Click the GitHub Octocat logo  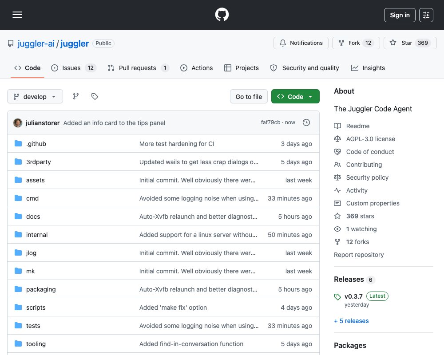(x=222, y=15)
